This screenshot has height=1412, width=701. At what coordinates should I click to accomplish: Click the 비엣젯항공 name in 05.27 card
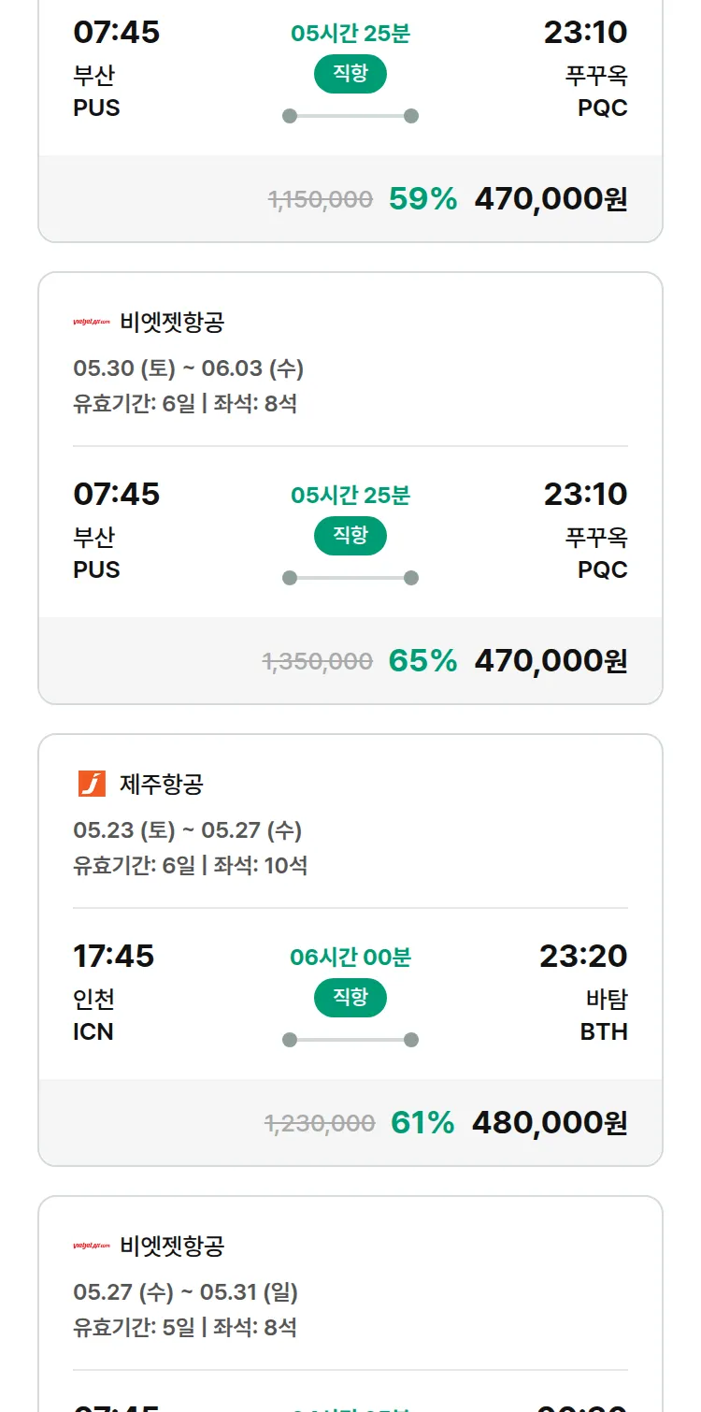(x=172, y=1246)
